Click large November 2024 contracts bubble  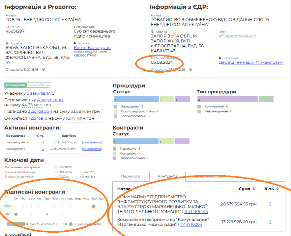pyautogui.click(x=94, y=206)
